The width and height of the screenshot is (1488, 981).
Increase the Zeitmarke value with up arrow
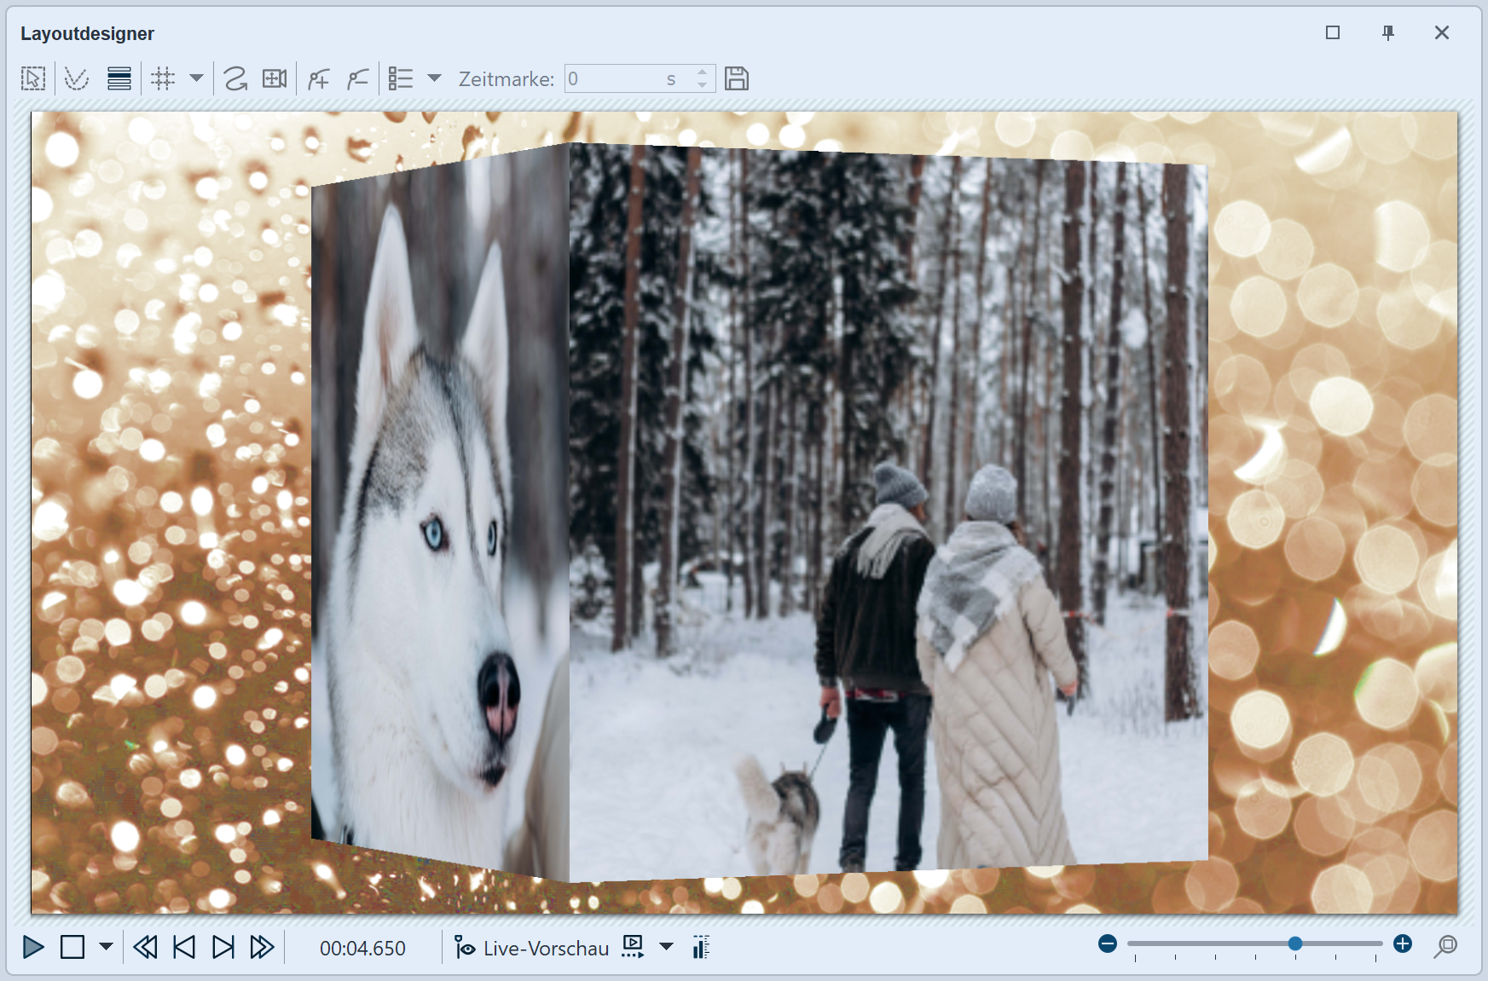(x=702, y=72)
